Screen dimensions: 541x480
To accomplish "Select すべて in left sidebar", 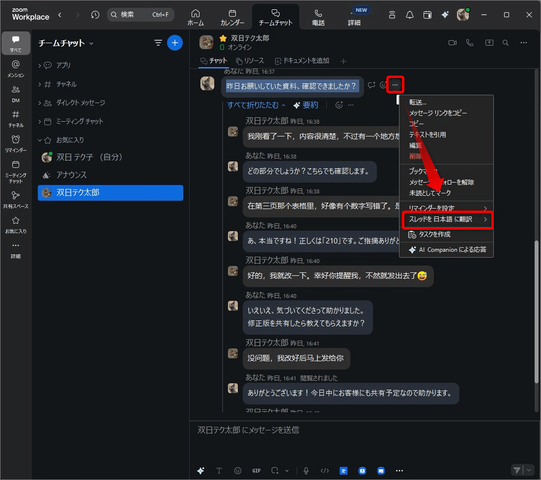I will click(x=16, y=43).
